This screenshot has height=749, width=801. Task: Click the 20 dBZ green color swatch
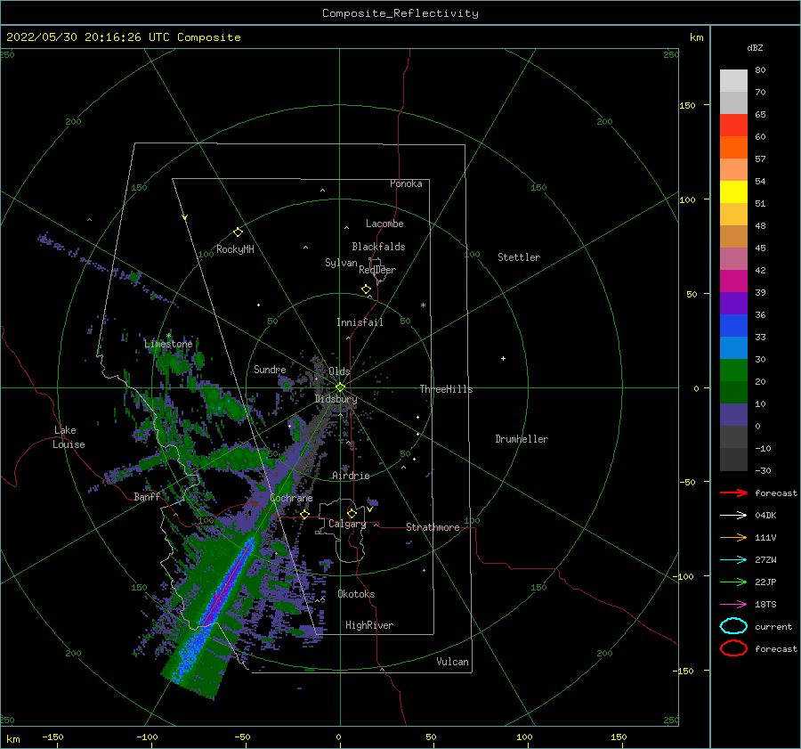733,370
